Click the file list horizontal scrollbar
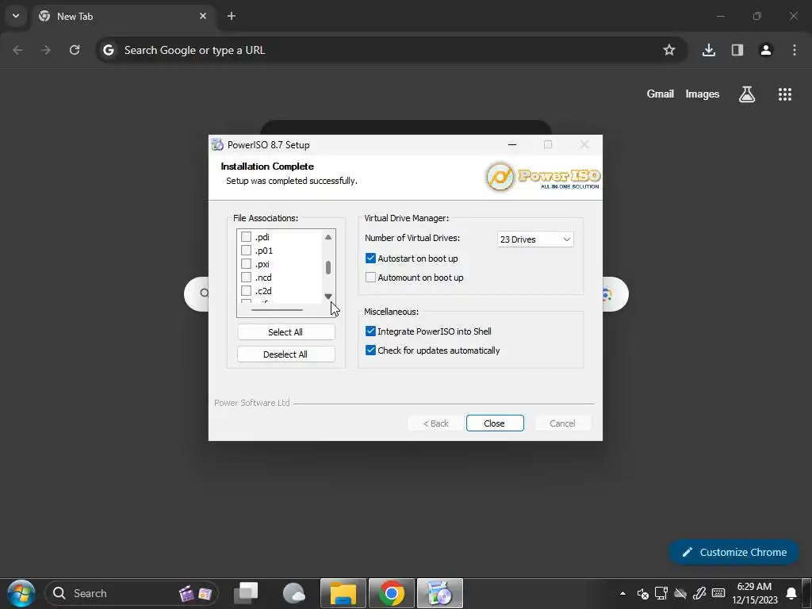This screenshot has width=812, height=609. tap(277, 310)
